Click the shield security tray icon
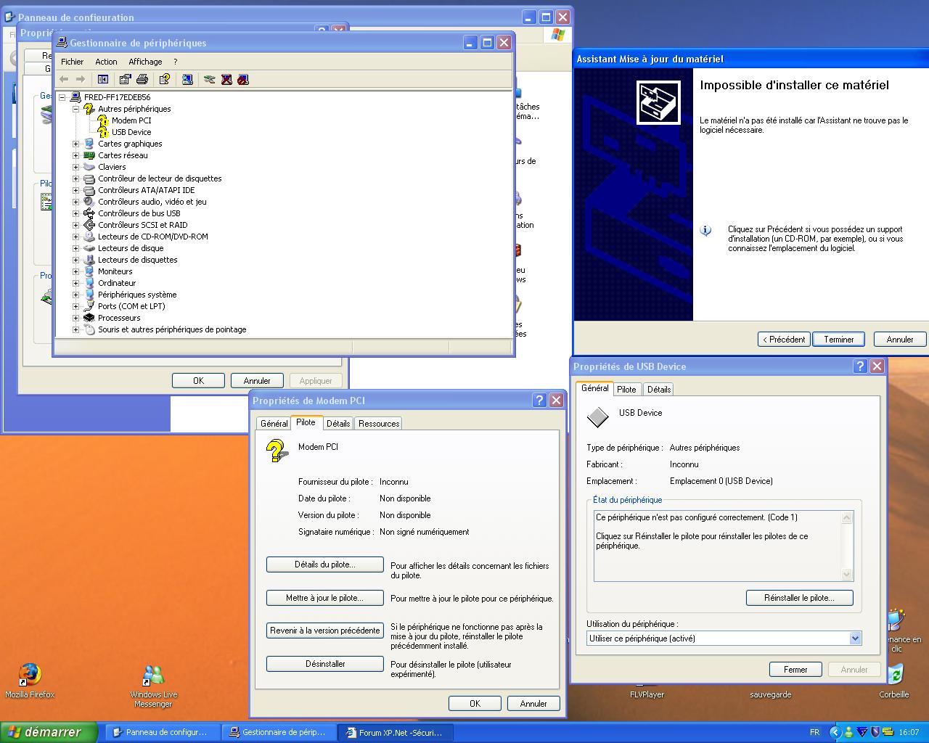This screenshot has width=929, height=743. tap(875, 732)
